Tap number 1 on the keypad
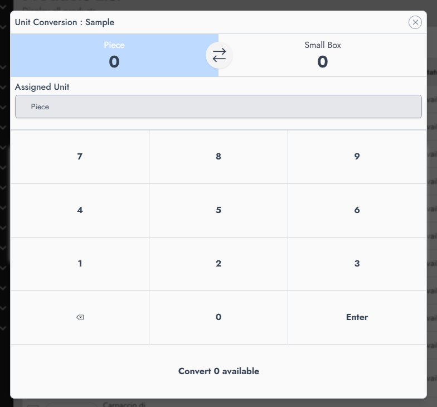Screen dimensions: 437x407 pyautogui.click(x=80, y=264)
